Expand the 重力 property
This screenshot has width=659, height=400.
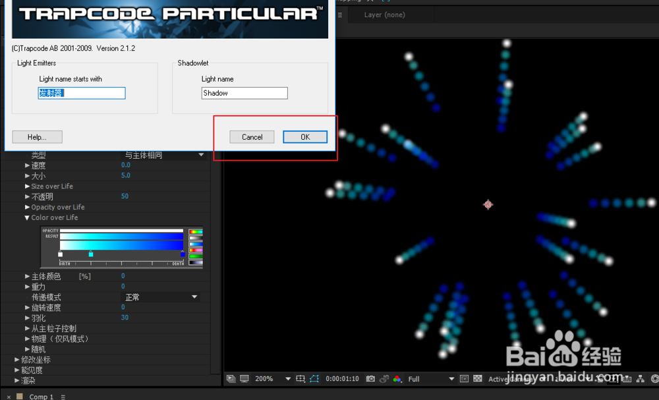(x=27, y=287)
